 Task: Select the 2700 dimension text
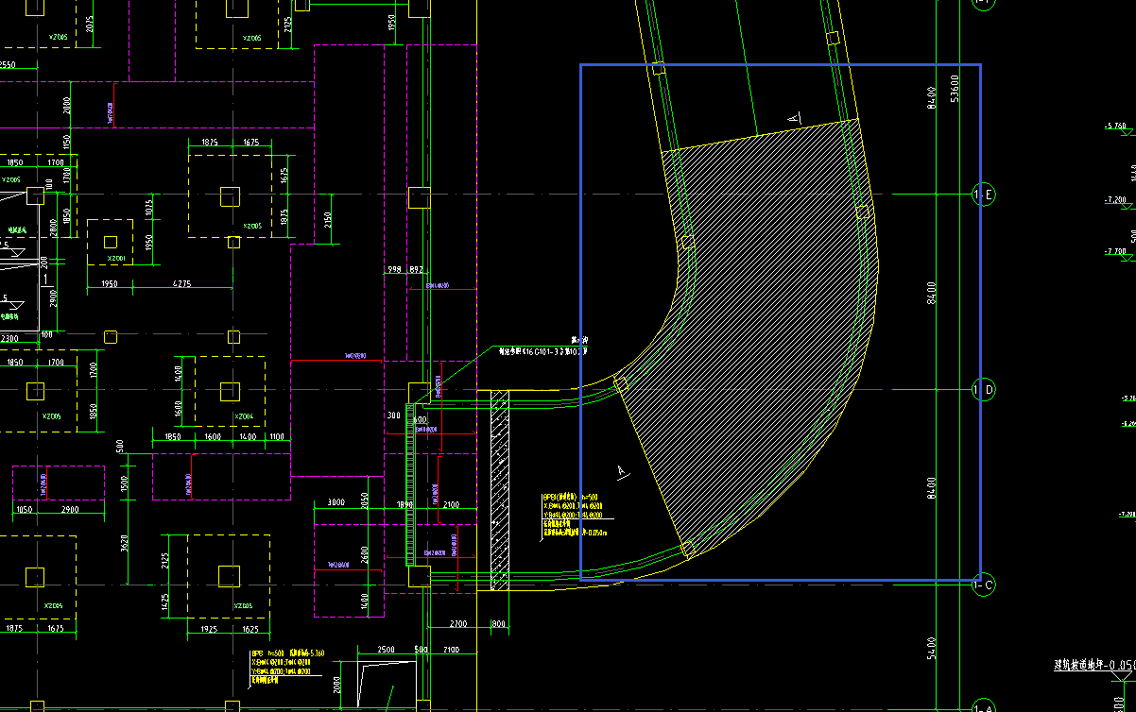click(x=457, y=624)
